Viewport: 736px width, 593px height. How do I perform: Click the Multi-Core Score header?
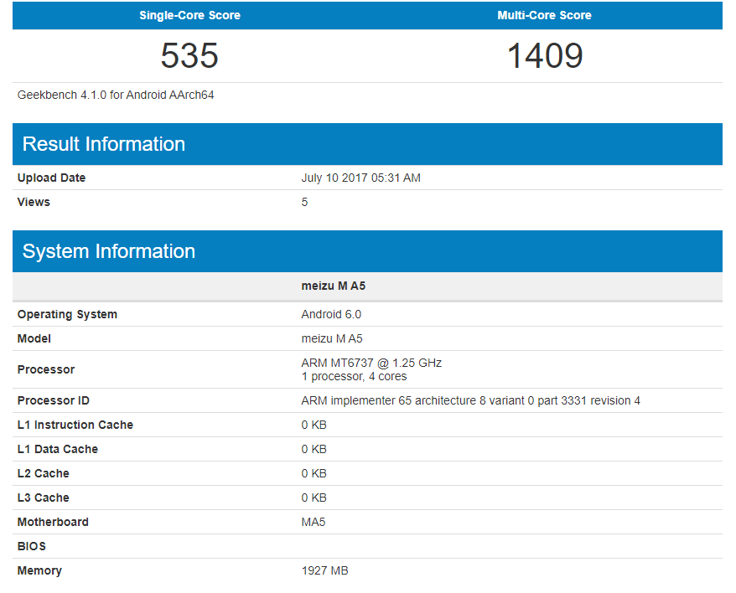pyautogui.click(x=544, y=15)
